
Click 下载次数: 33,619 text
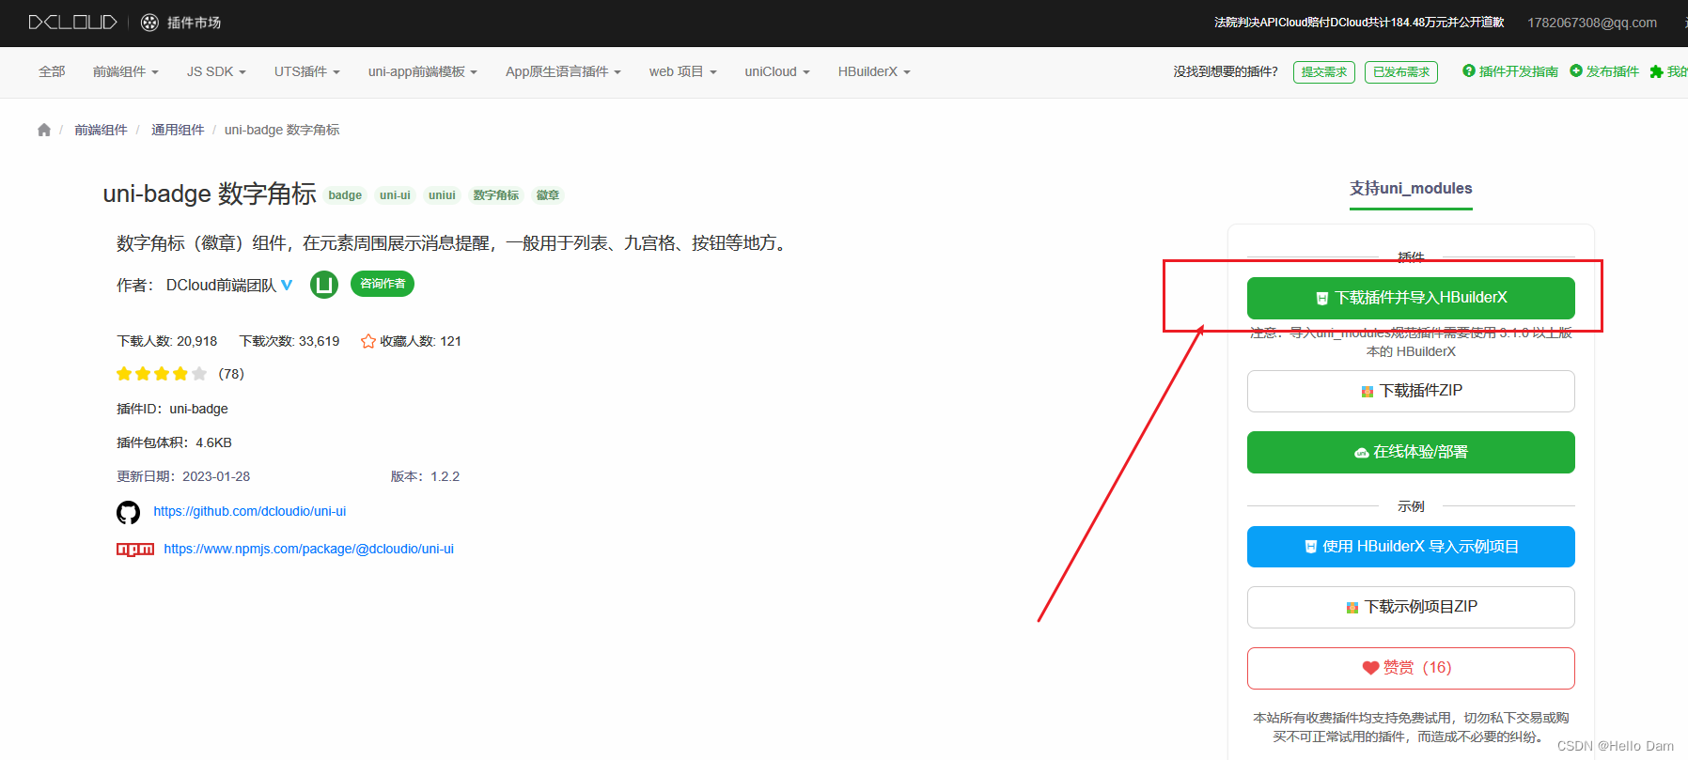coord(289,341)
